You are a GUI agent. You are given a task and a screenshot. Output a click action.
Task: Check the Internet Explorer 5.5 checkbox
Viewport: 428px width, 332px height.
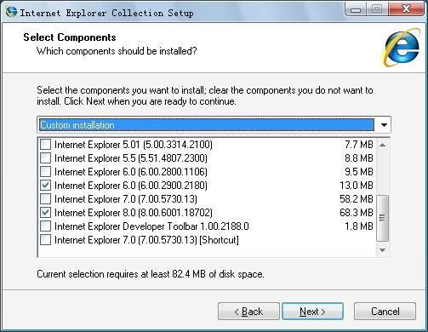45,158
